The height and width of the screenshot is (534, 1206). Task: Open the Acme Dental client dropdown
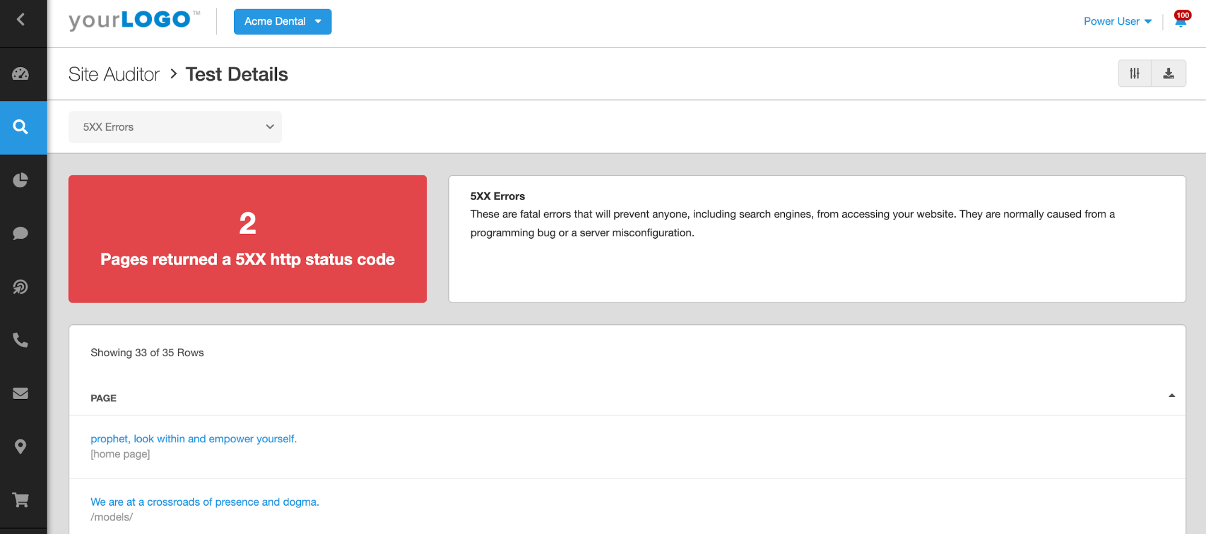coord(282,22)
